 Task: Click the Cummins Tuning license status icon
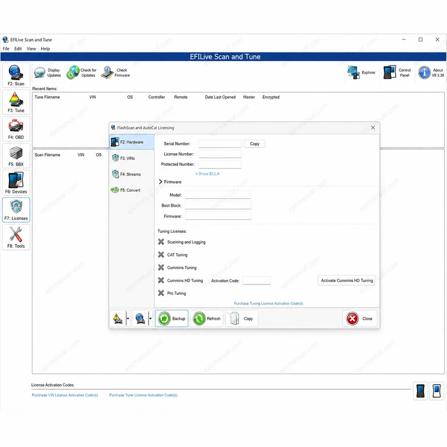click(x=161, y=267)
